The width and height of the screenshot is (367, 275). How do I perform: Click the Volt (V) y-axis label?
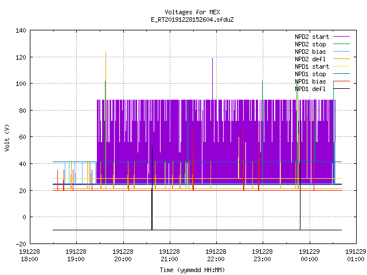click(7, 137)
